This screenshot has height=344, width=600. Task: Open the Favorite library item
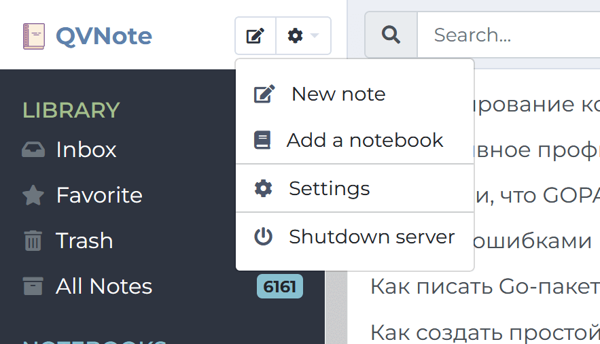click(x=99, y=195)
